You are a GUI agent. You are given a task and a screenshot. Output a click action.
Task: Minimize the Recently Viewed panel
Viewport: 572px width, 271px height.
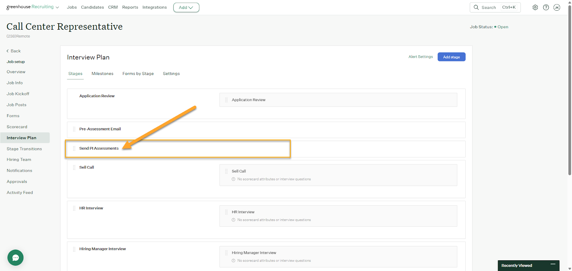coord(553,264)
